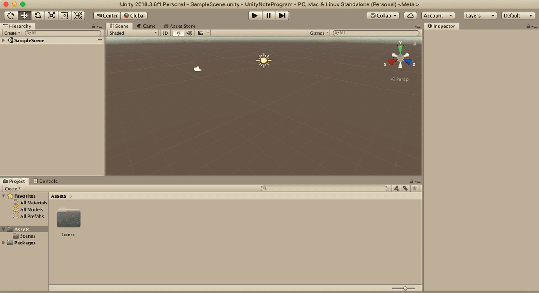The width and height of the screenshot is (539, 293).
Task: Click the Hierarchy search field
Action: pyautogui.click(x=63, y=33)
